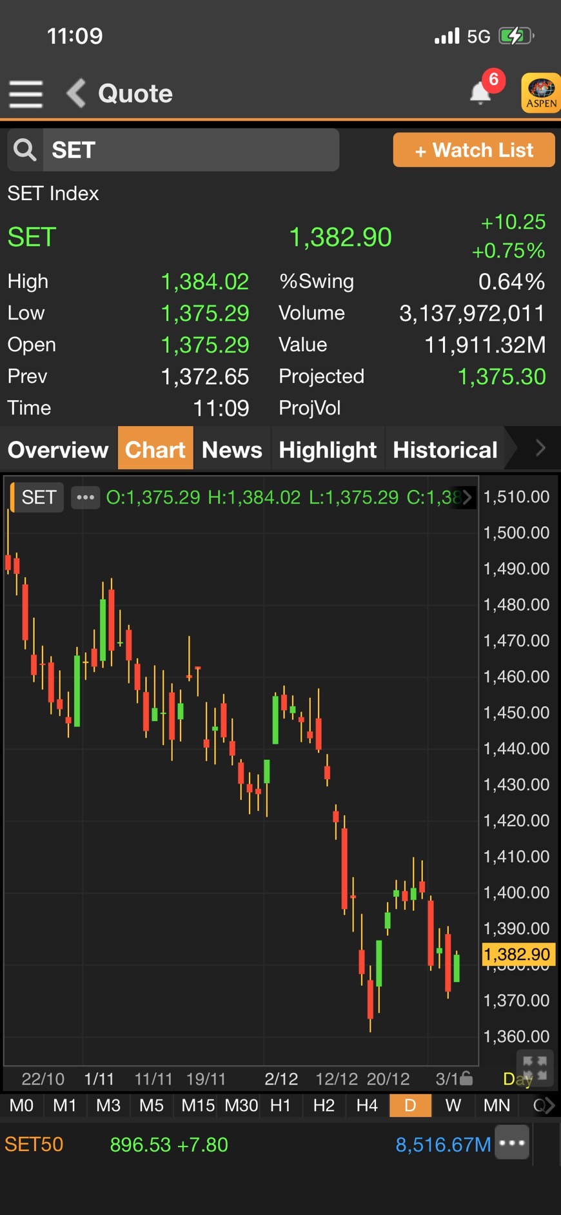Add SET to Watch List
Screen dimensions: 561x1215
tap(474, 150)
